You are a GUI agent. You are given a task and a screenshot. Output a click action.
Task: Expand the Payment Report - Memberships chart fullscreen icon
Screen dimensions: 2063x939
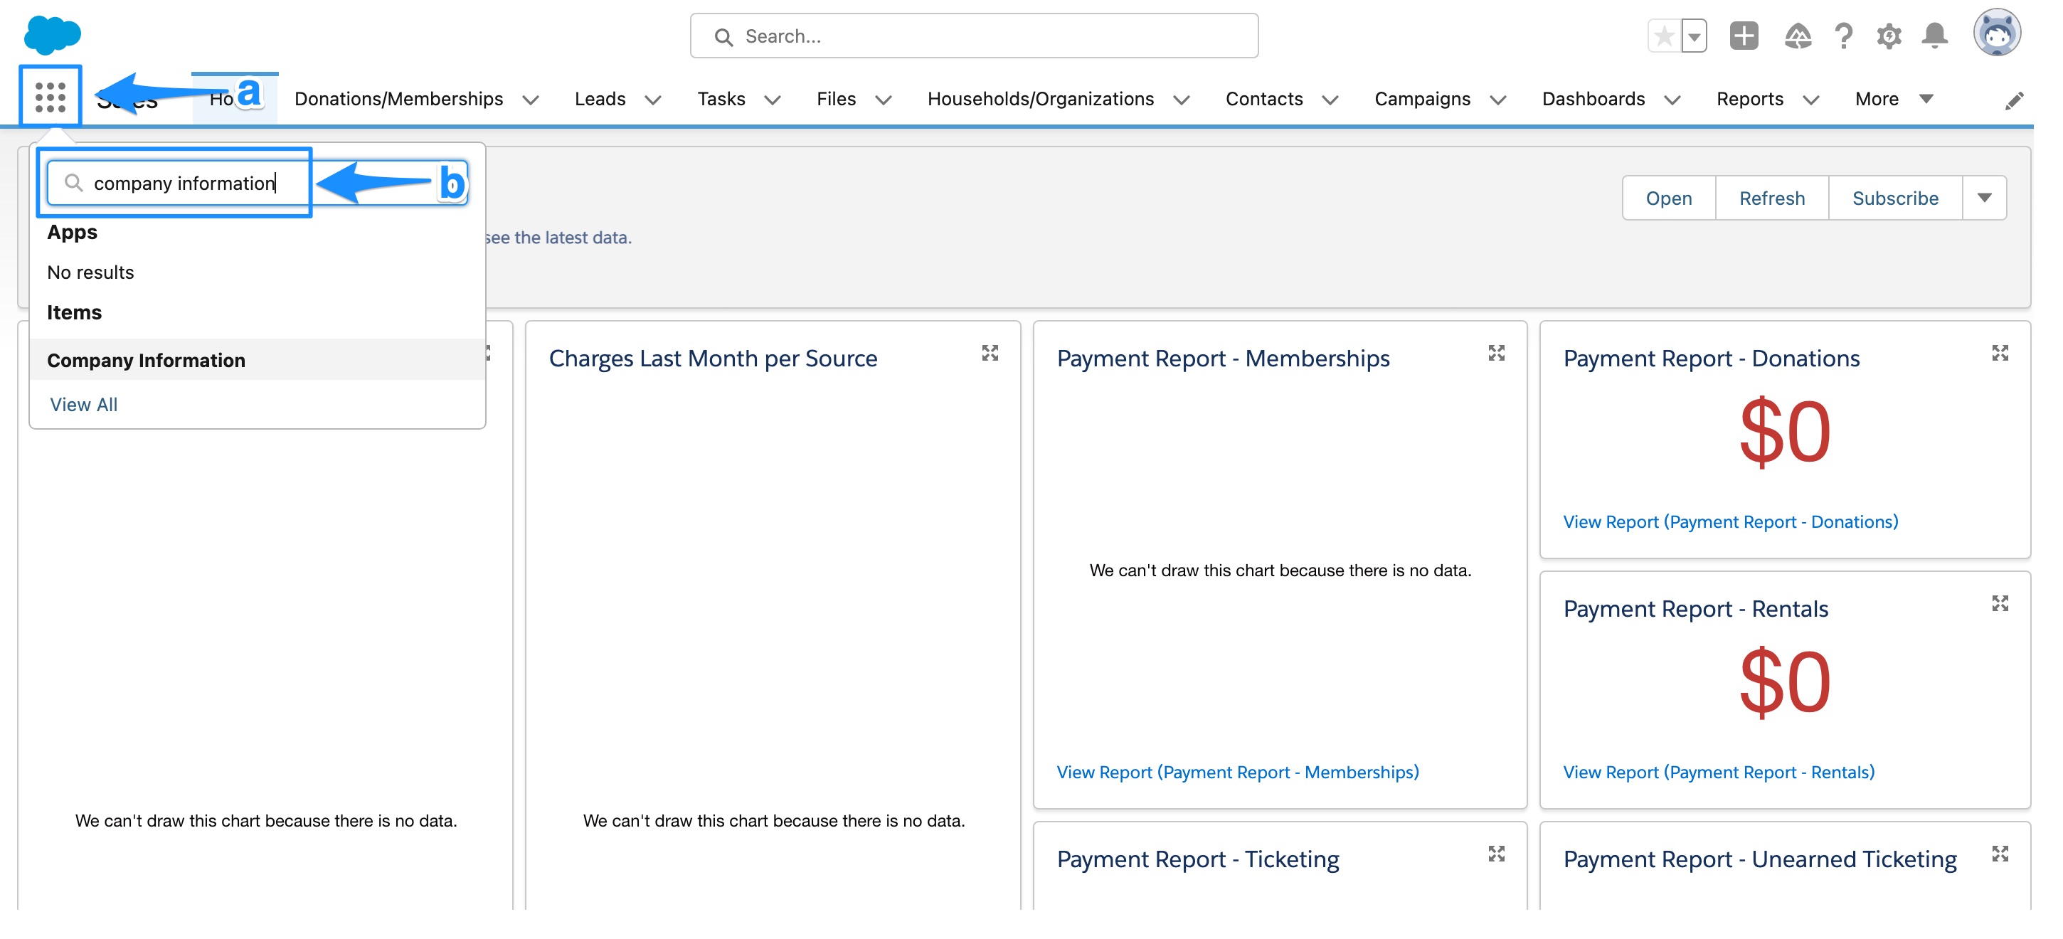tap(1496, 353)
